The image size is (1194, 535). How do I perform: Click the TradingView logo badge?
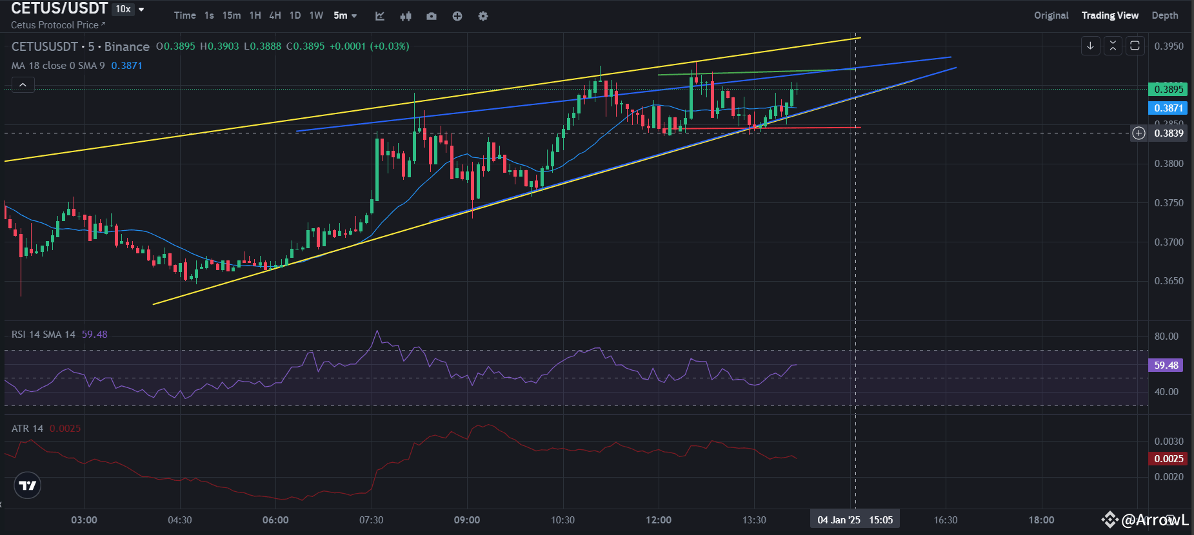tap(28, 485)
